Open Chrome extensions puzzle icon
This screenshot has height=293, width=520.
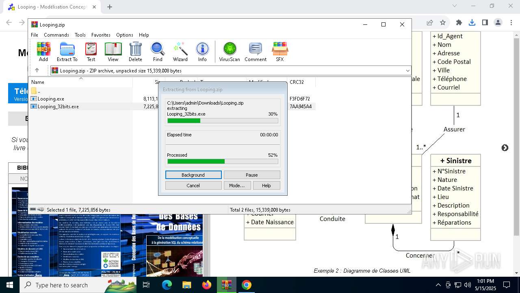point(459,22)
